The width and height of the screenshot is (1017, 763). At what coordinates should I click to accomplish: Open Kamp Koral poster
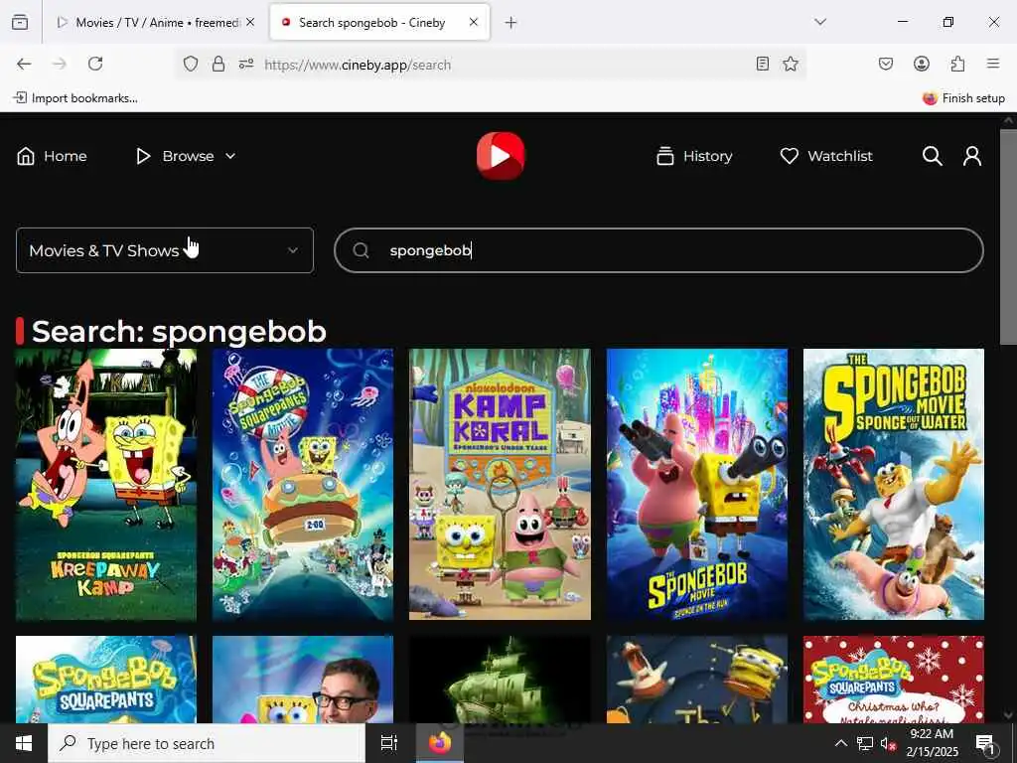pos(500,484)
